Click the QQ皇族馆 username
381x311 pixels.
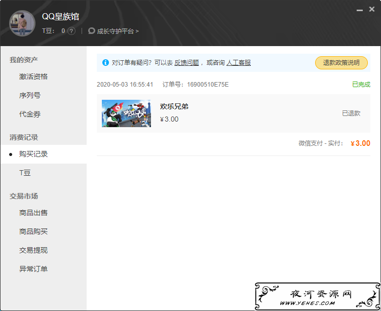[x=60, y=17]
